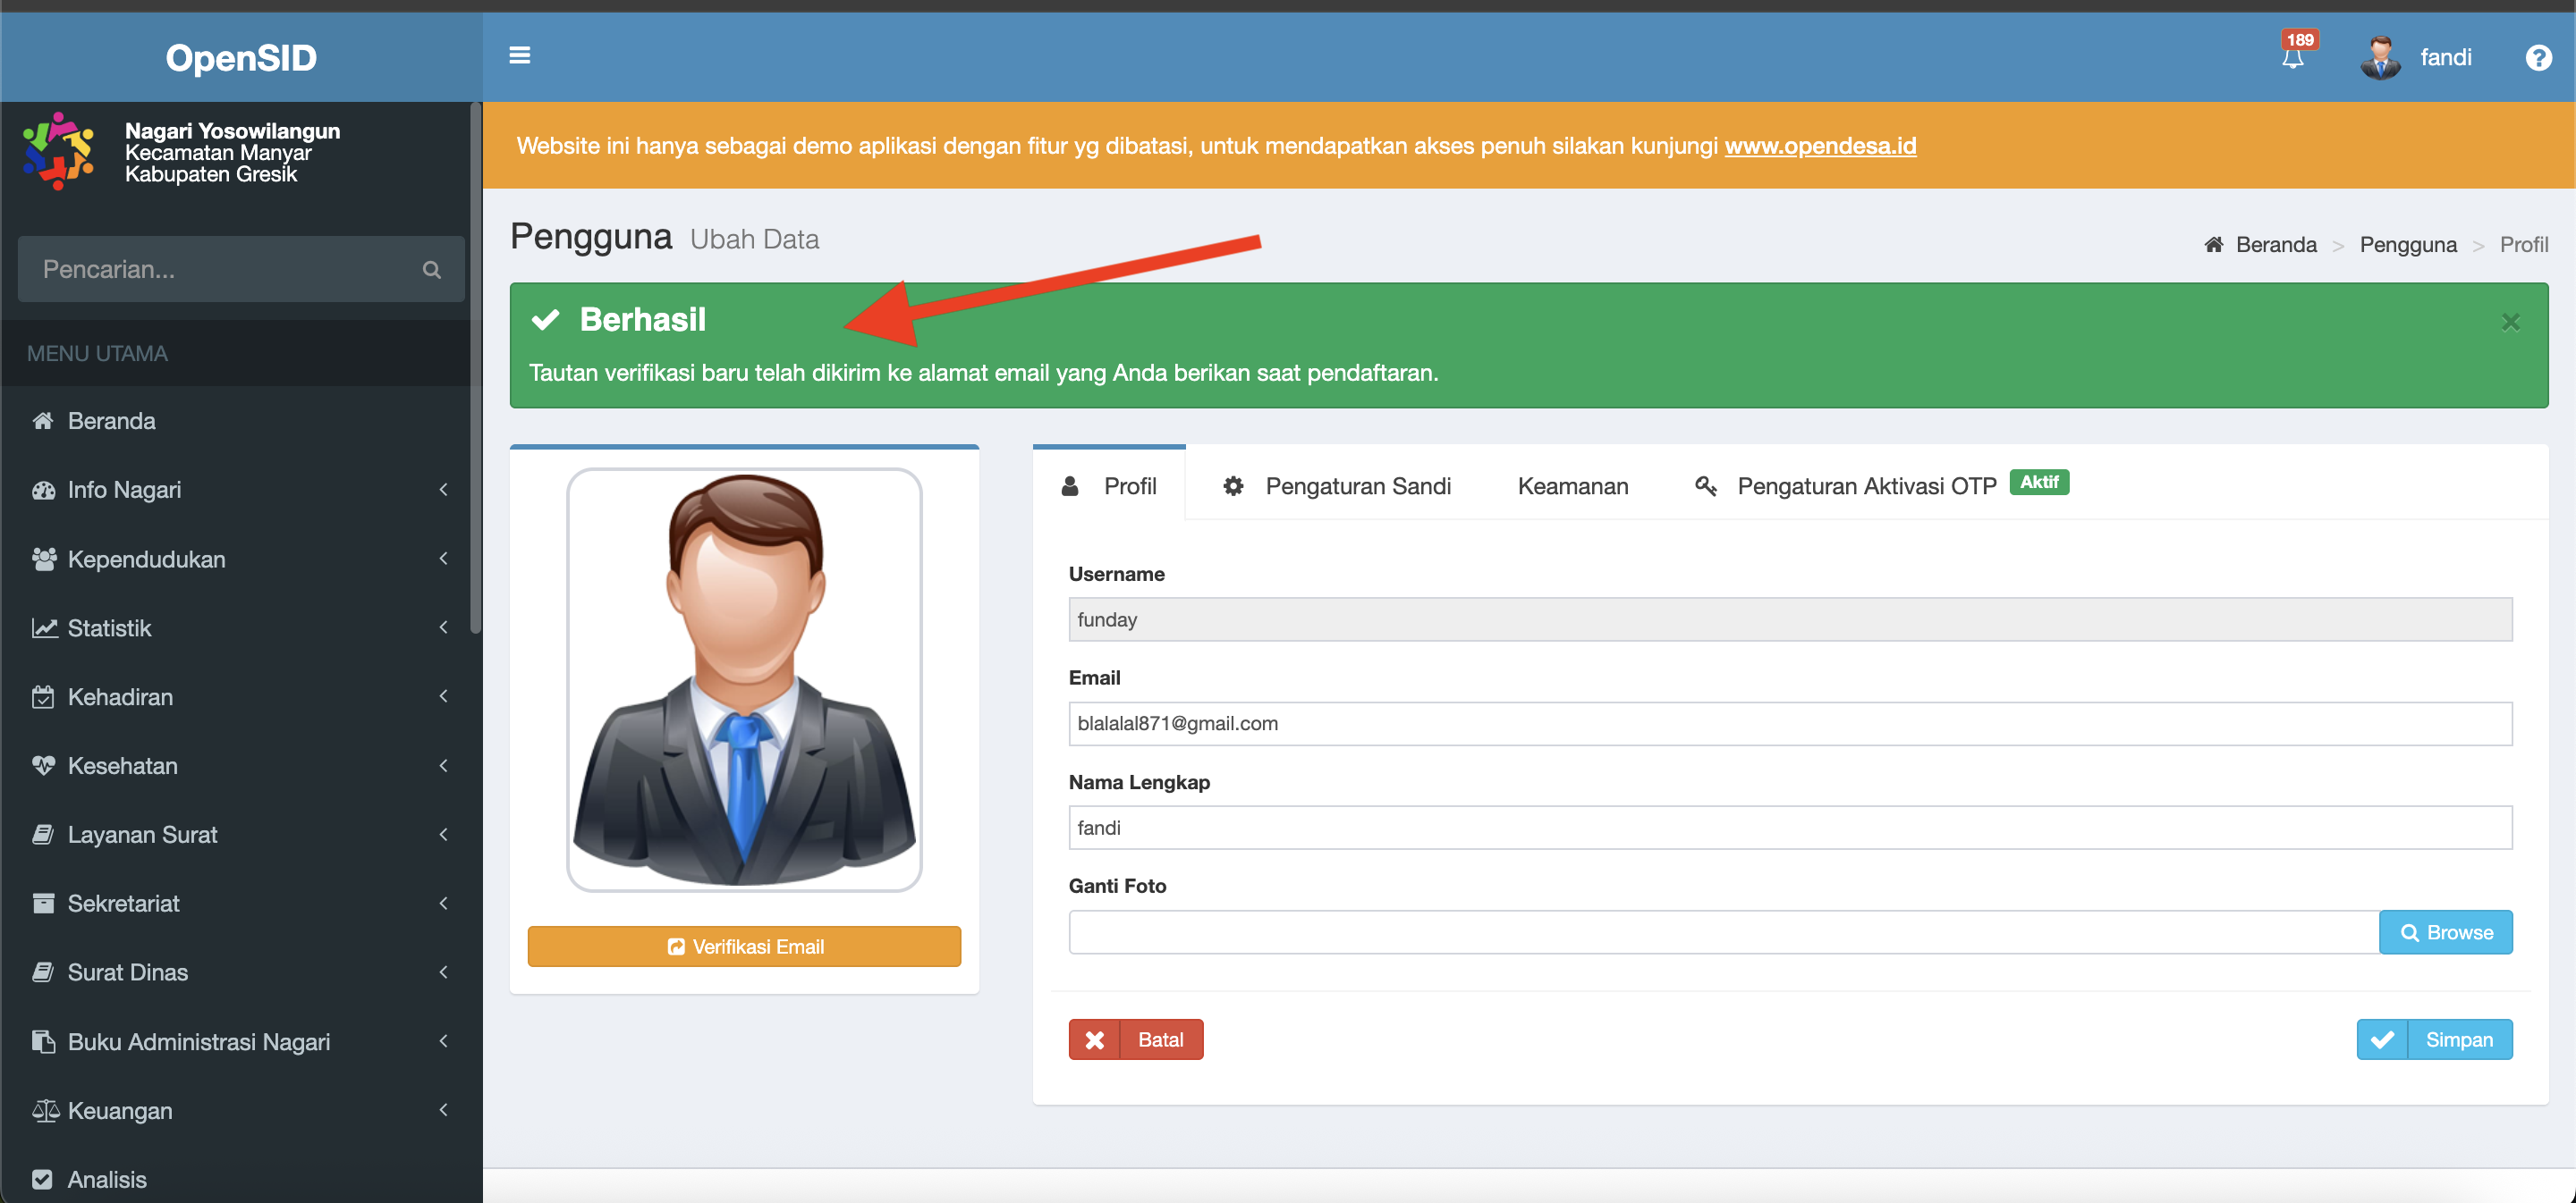This screenshot has width=2576, height=1203.
Task: Click into the Email input field
Action: point(1789,723)
